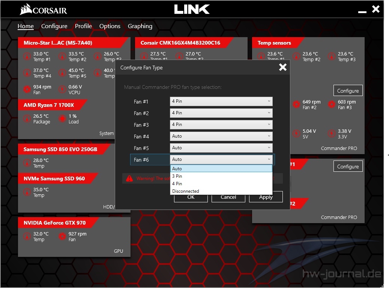The height and width of the screenshot is (288, 389).
Task: Click the 934 rpm motherboard fan icon
Action: pyautogui.click(x=27, y=89)
